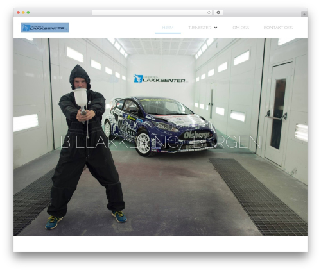The width and height of the screenshot is (321, 271).
Task: Click the green maximize window button
Action: pos(28,12)
